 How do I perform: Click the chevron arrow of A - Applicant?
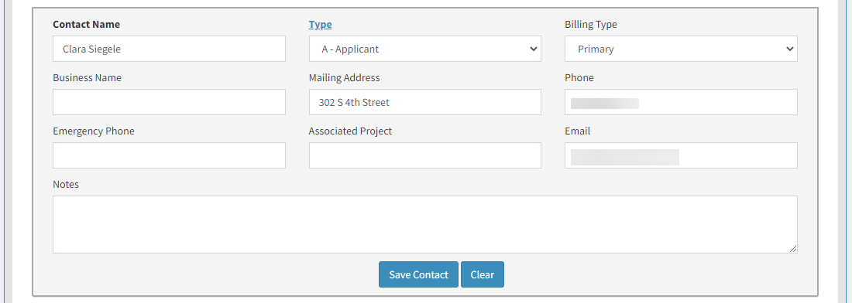point(533,49)
